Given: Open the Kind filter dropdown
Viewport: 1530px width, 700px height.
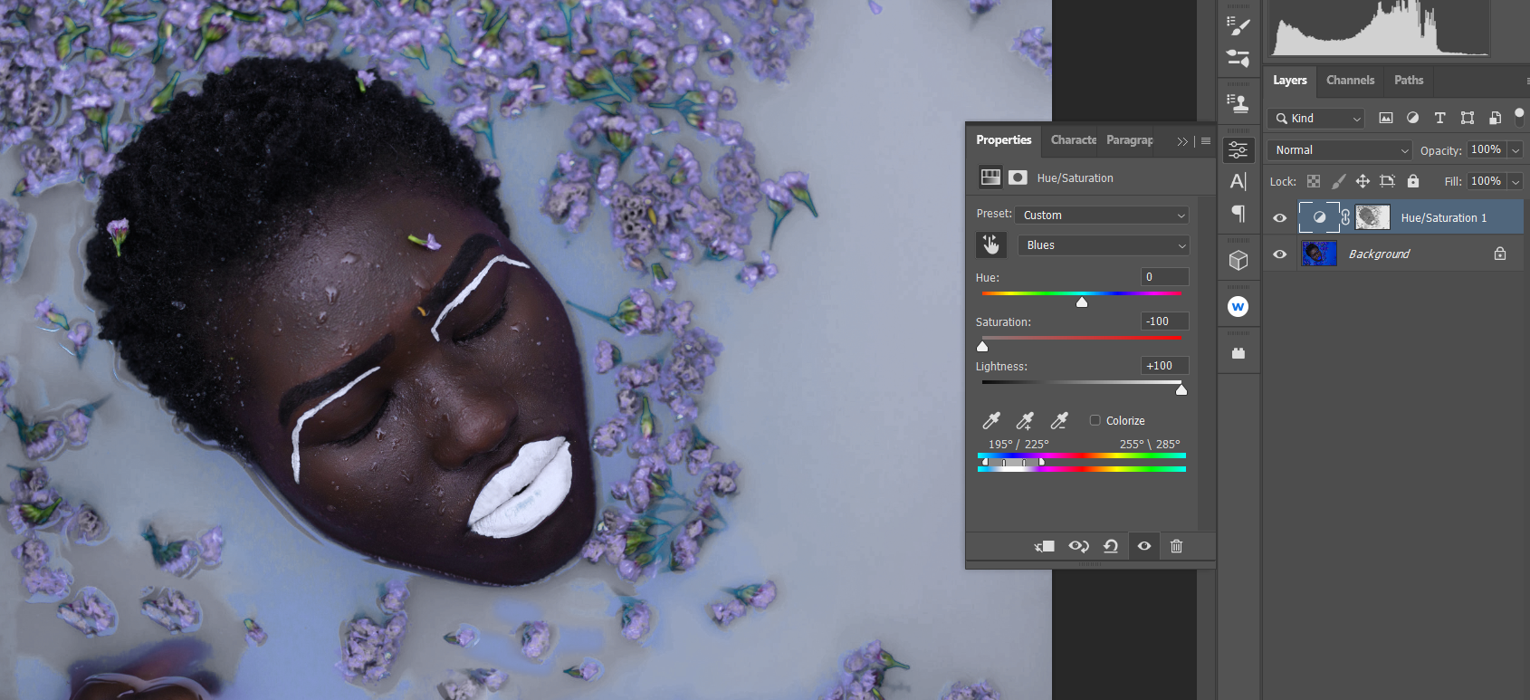Looking at the screenshot, I should [1316, 118].
